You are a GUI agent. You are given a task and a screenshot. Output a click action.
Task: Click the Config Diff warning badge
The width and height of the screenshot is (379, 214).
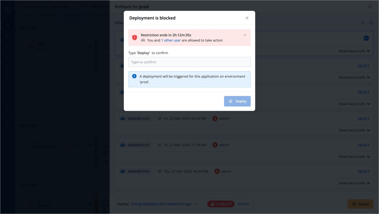click(221, 204)
